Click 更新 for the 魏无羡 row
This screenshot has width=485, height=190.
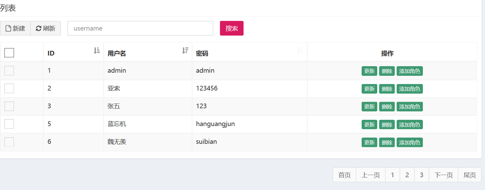pos(369,142)
